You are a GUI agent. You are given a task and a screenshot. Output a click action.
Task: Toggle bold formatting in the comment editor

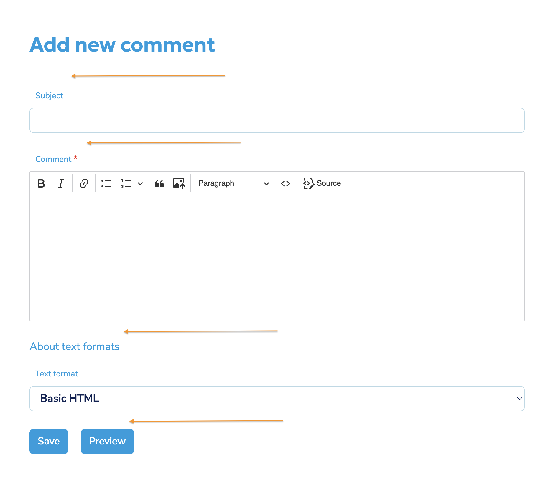point(41,183)
